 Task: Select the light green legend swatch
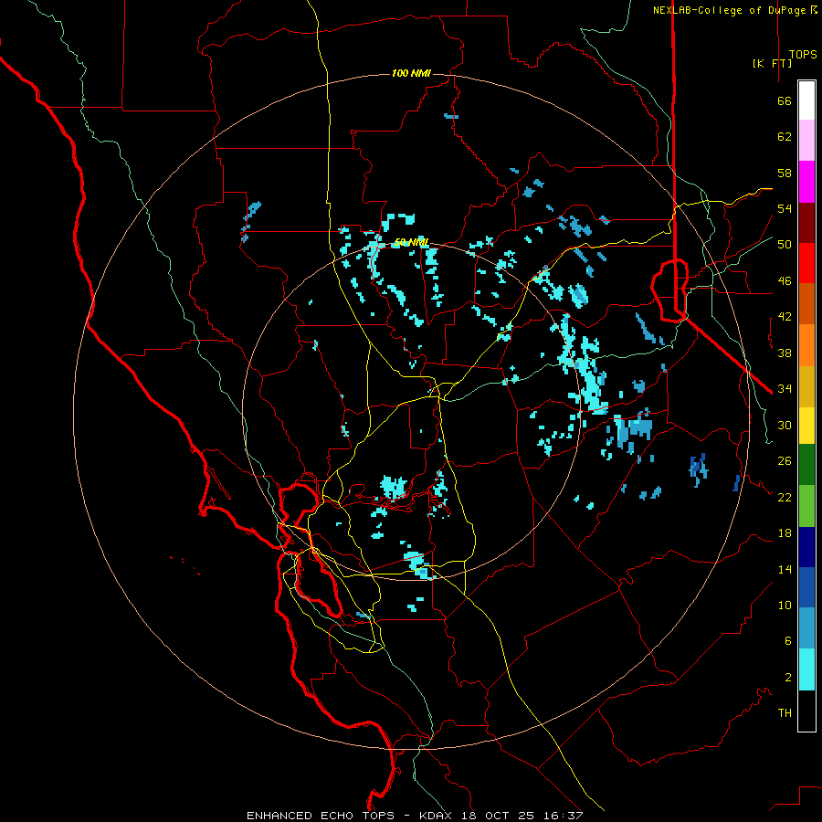click(x=806, y=506)
